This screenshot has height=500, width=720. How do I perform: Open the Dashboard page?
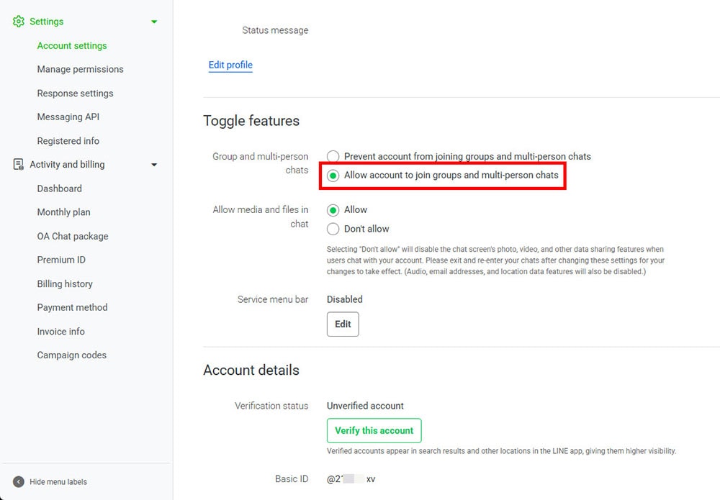pyautogui.click(x=59, y=188)
